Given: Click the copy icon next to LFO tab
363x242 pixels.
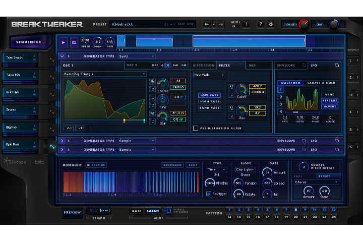Looking at the screenshot, I should coord(337,65).
